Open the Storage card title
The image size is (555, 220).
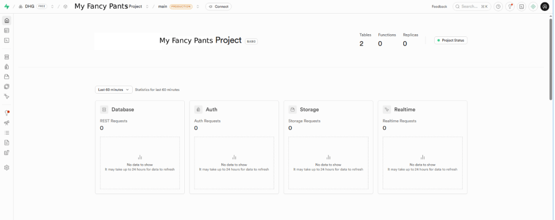tap(309, 109)
